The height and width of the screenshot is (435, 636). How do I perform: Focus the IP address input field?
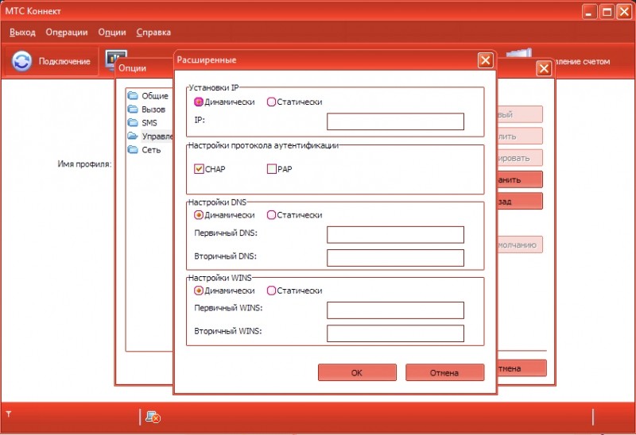click(x=395, y=121)
